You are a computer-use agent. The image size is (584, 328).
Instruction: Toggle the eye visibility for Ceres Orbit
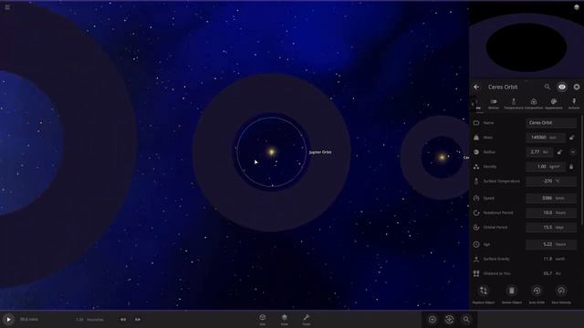tap(562, 87)
